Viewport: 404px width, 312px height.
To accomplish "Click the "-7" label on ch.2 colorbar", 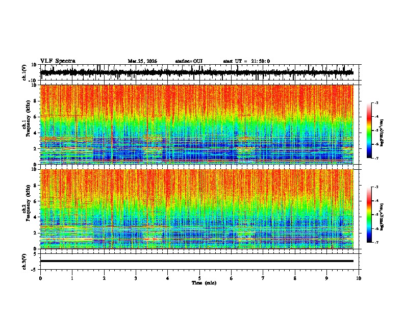I will tap(376, 242).
